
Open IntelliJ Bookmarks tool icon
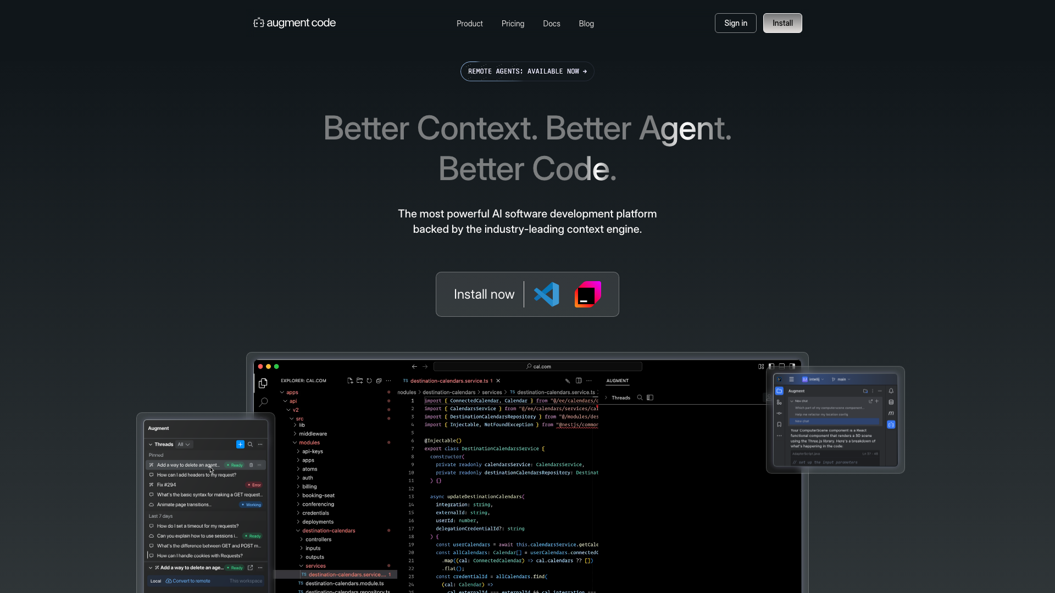779,424
